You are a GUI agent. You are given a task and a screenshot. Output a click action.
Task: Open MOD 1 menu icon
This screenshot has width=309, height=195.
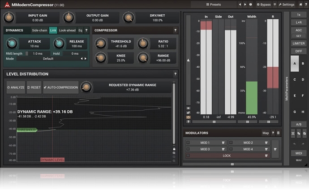click(223, 143)
